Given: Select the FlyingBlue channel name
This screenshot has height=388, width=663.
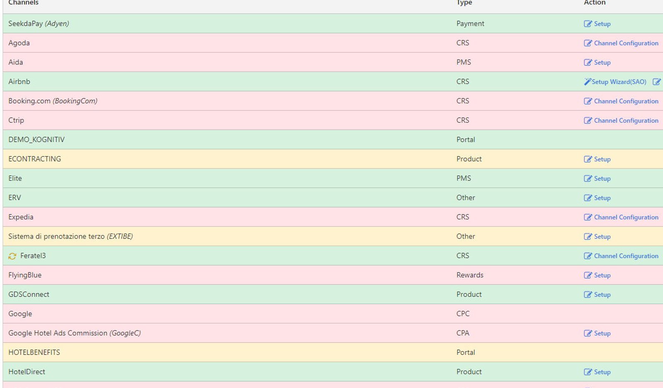Looking at the screenshot, I should [25, 275].
